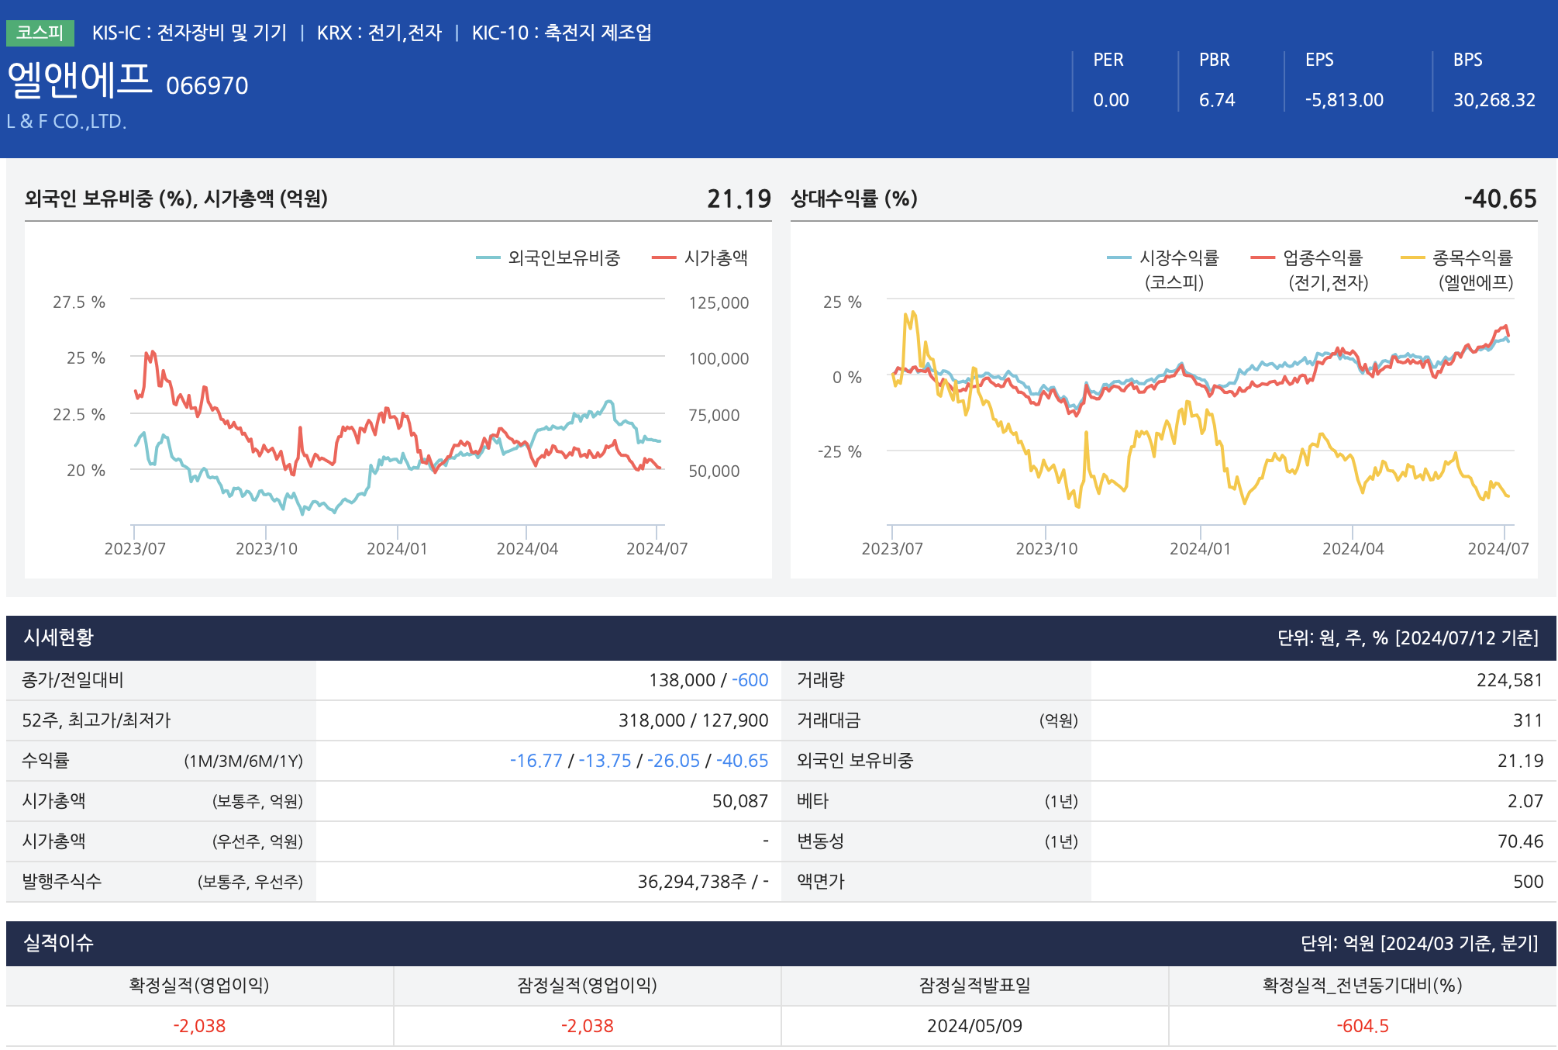Toggle the 외국인보유비중 legend series
The height and width of the screenshot is (1050, 1558).
[563, 257]
